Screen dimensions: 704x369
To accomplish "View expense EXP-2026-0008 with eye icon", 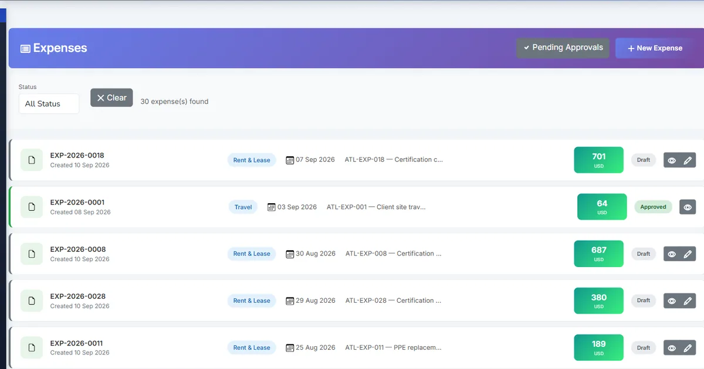I will click(672, 254).
